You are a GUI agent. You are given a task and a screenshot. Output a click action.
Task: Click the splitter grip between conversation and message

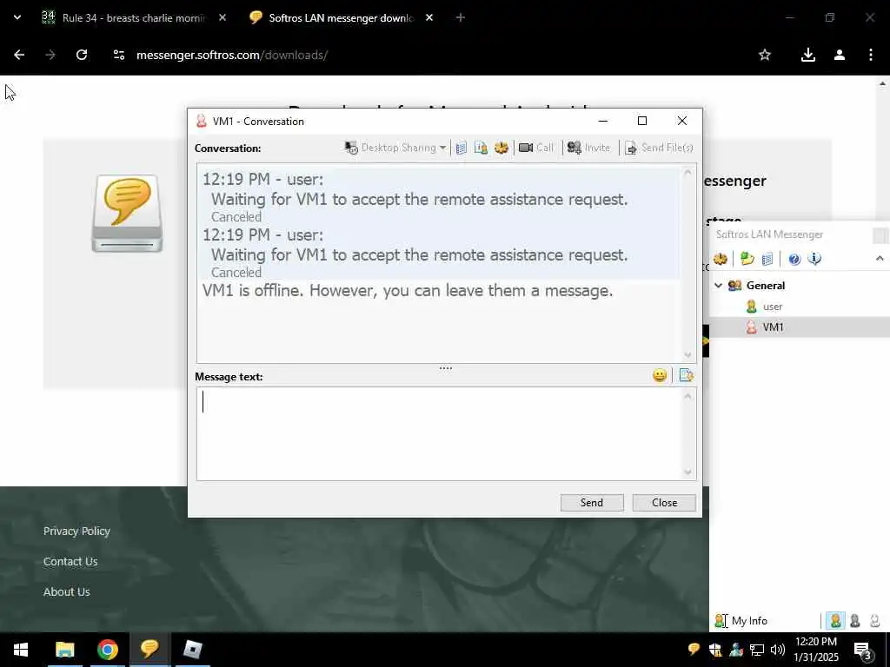click(x=446, y=368)
